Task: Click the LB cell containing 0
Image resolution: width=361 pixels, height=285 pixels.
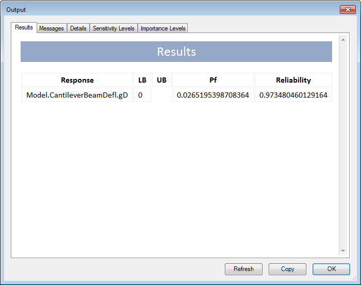Action: [142, 95]
